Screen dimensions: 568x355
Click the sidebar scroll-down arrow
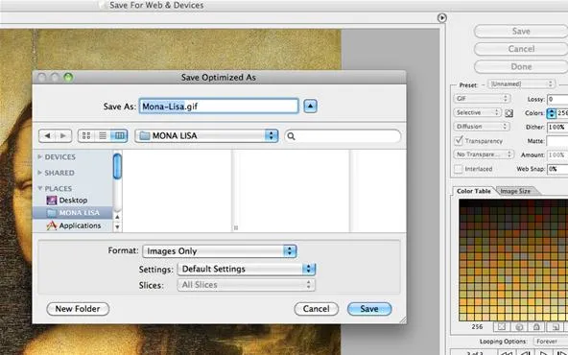[117, 227]
